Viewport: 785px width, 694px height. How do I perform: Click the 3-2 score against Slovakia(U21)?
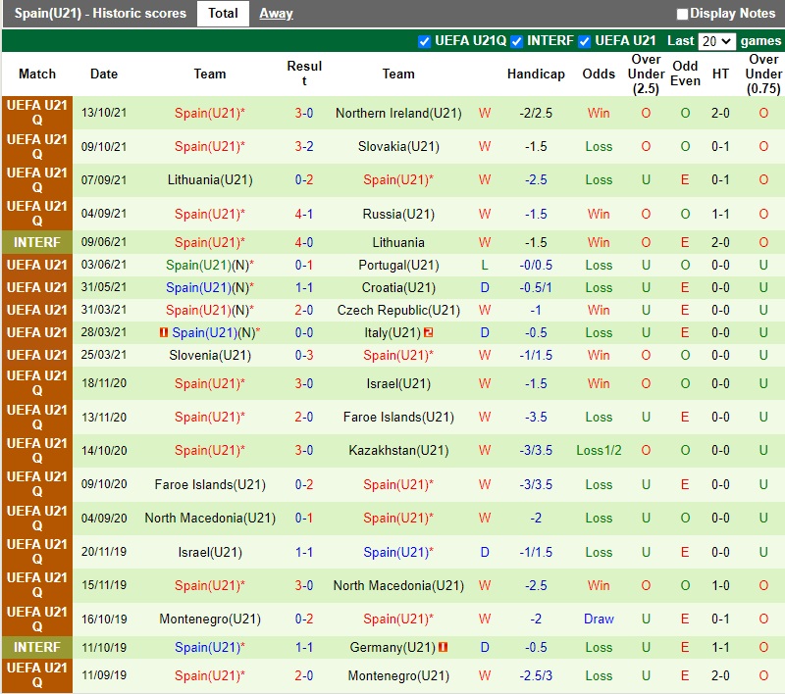[x=304, y=146]
